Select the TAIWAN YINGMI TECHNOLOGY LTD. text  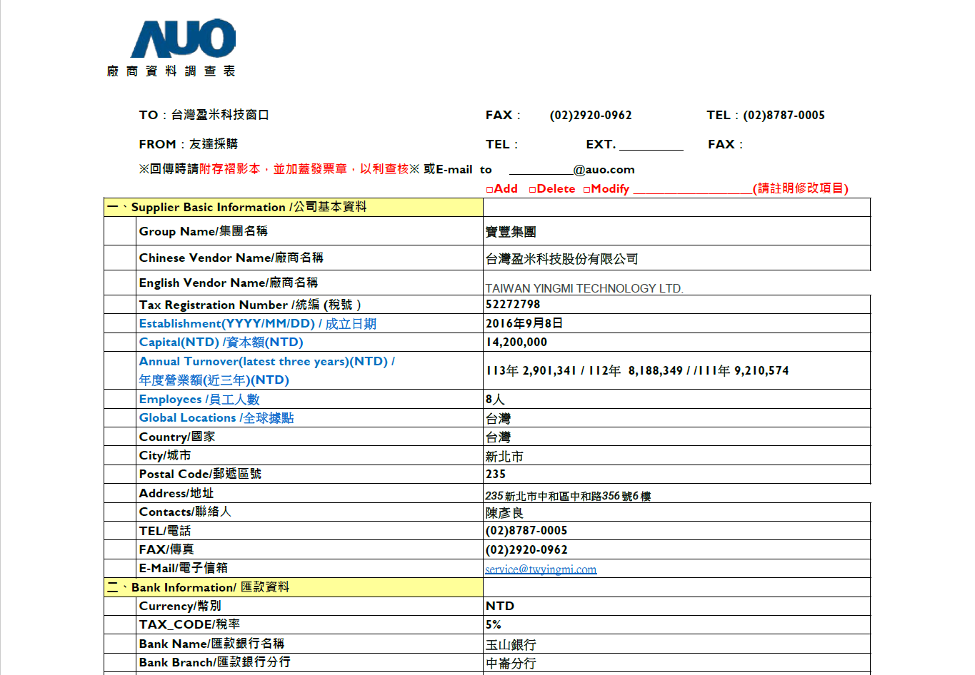coord(584,288)
